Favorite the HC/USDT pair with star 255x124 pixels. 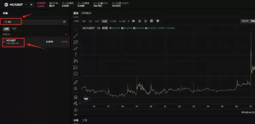[31, 5]
